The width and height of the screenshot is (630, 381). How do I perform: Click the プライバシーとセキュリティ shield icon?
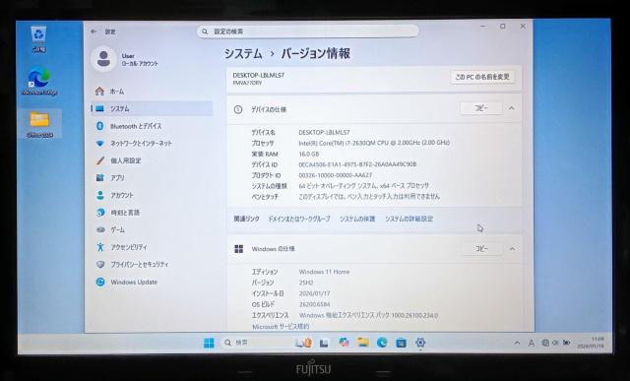pyautogui.click(x=100, y=265)
